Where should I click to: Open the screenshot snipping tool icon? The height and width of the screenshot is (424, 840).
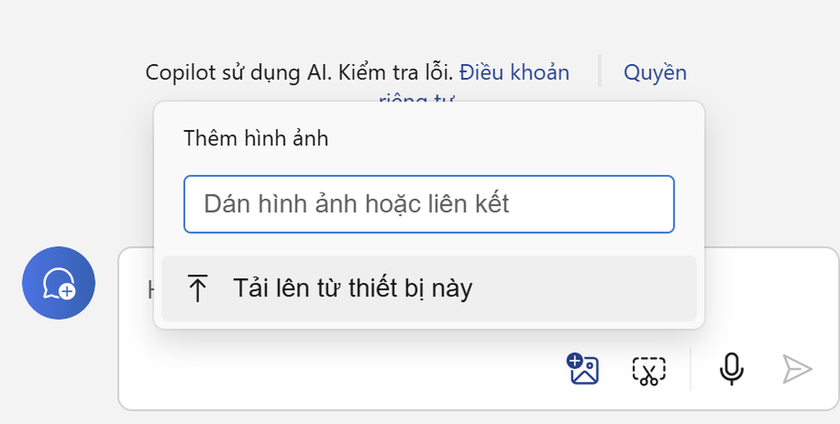[649, 370]
